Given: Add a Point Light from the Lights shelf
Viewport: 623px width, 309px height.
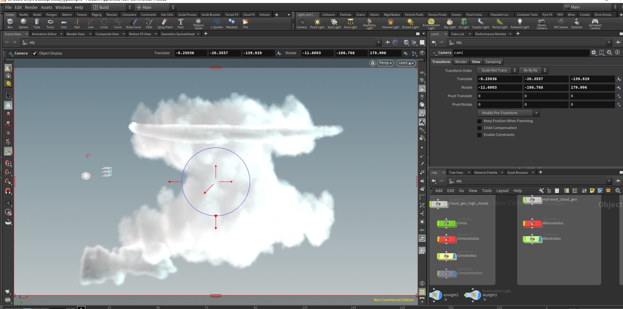Looking at the screenshot, I should 317,23.
